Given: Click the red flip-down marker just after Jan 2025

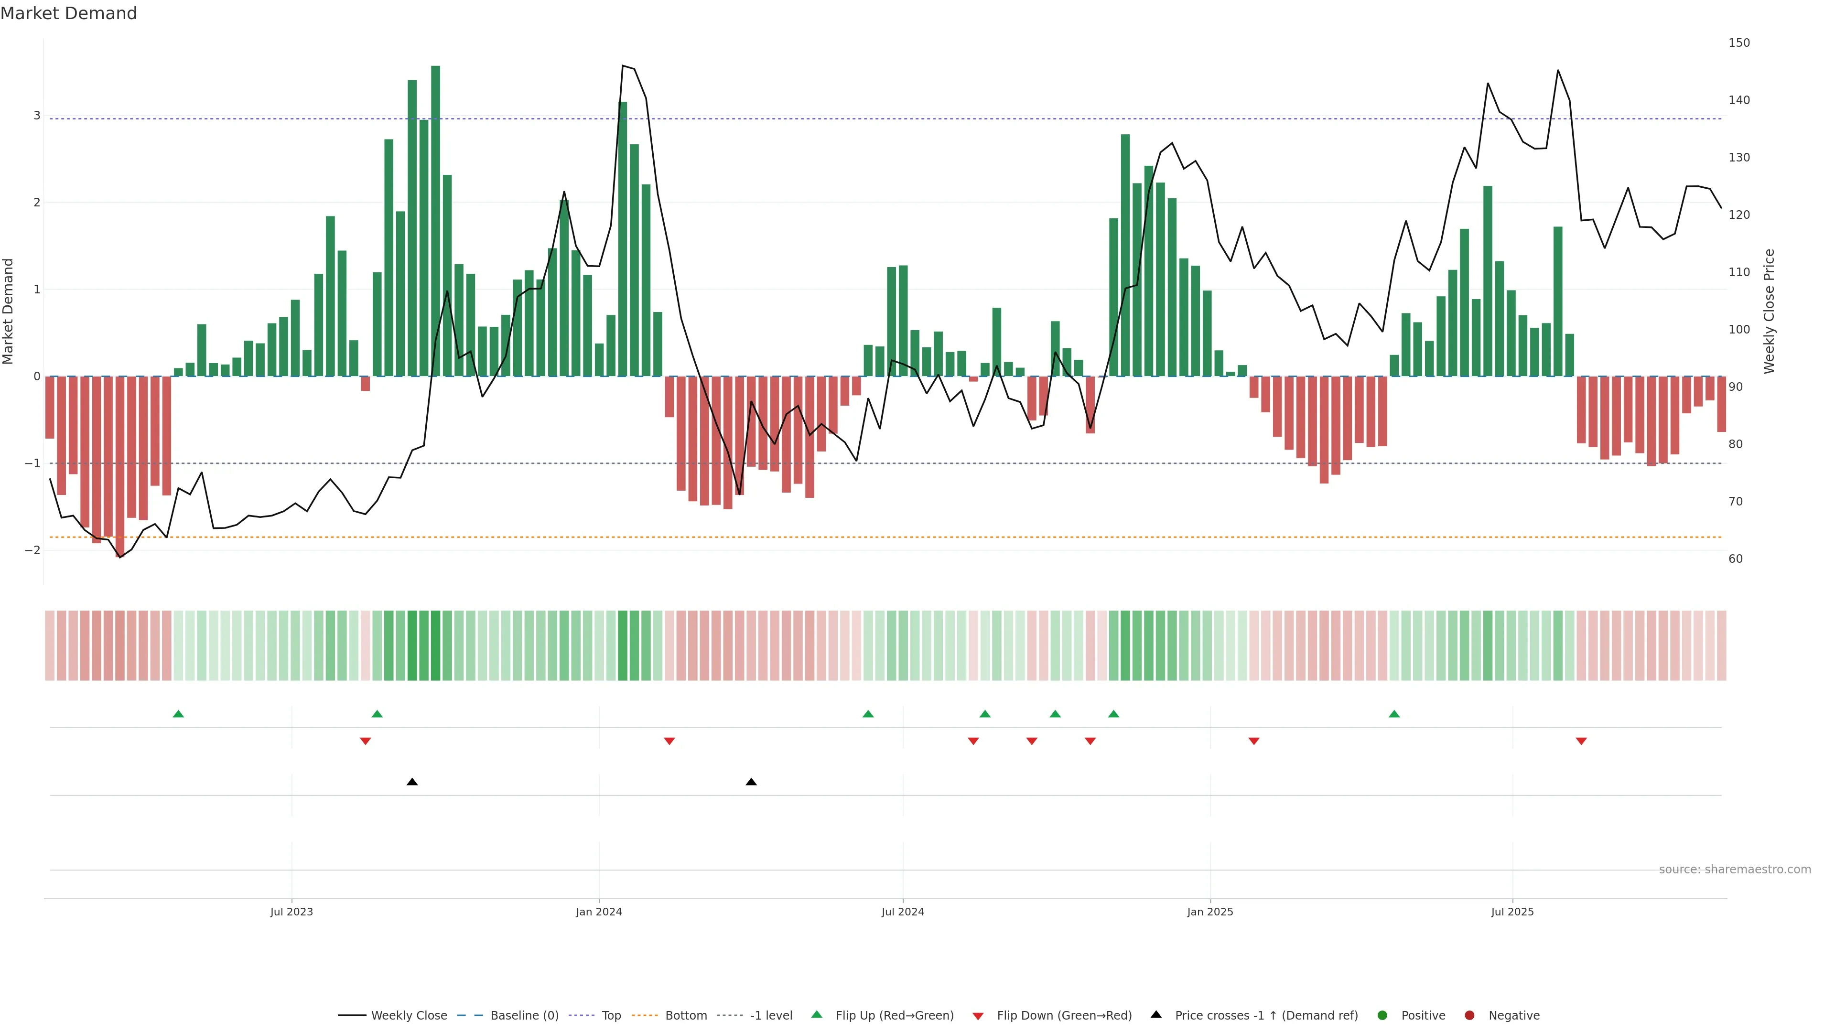Looking at the screenshot, I should pos(1254,742).
